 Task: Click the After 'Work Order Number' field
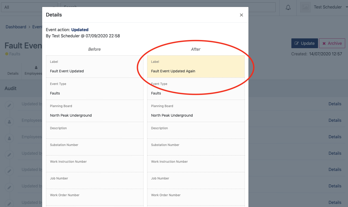(196, 197)
